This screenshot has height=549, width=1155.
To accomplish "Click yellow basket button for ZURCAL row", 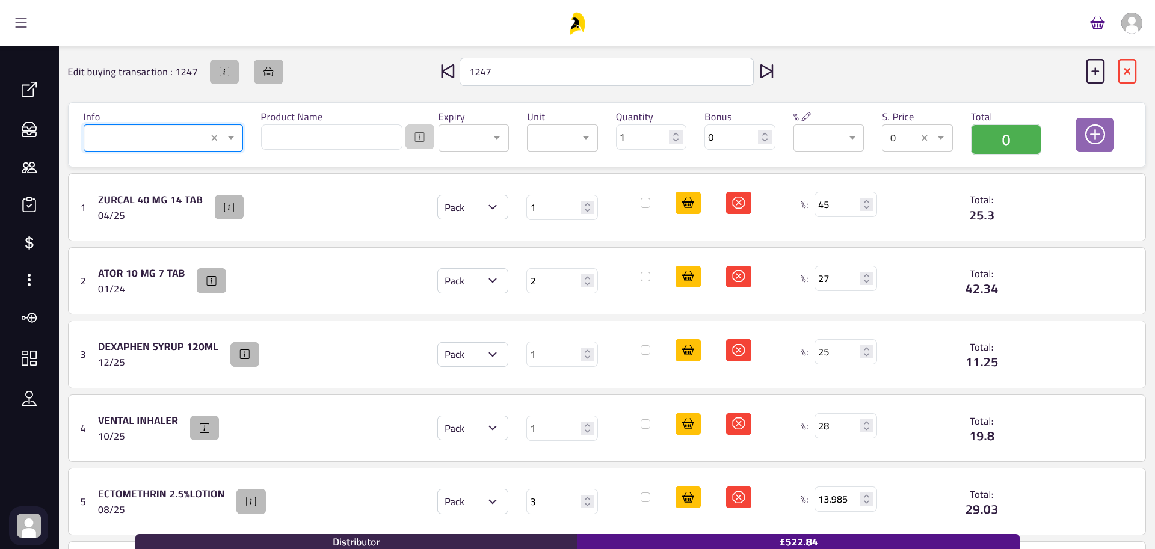I will 688,203.
